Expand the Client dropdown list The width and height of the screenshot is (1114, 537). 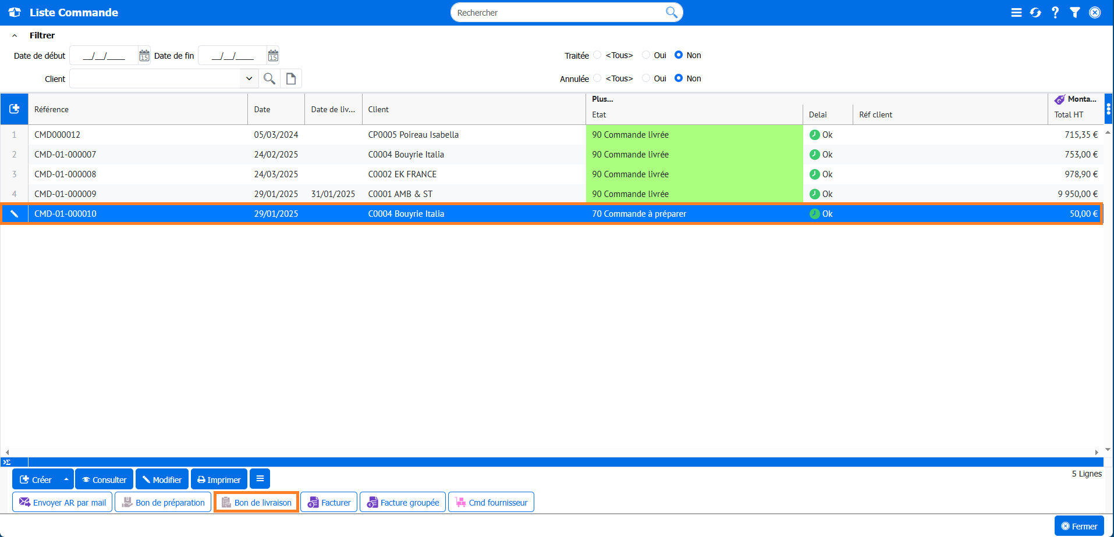click(x=249, y=78)
